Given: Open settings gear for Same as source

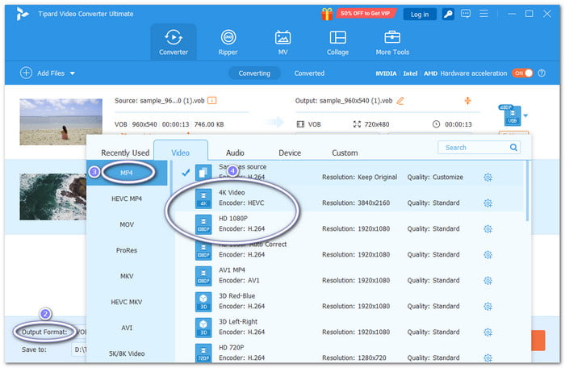Looking at the screenshot, I should (x=488, y=178).
